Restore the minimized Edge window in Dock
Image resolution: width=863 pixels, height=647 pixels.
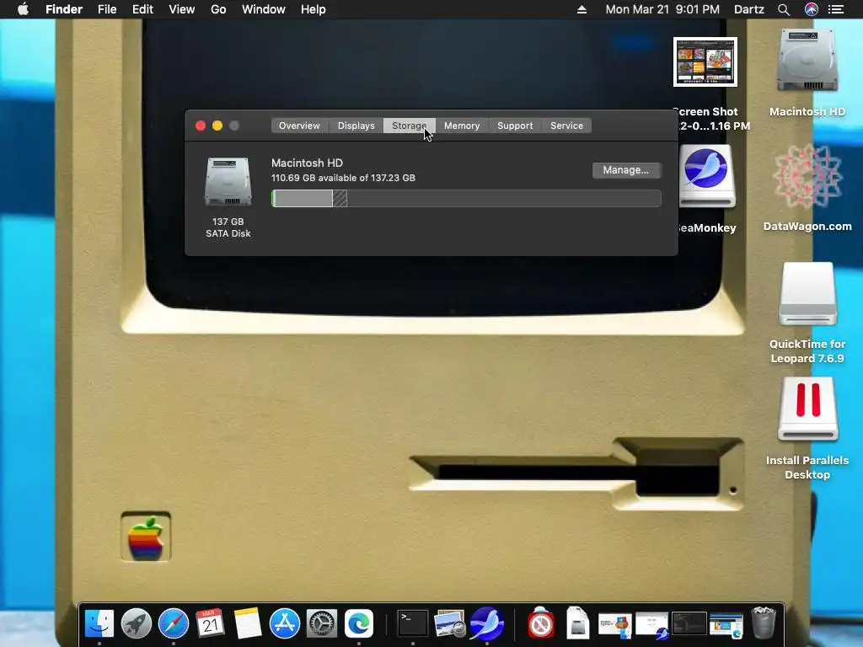726,626
